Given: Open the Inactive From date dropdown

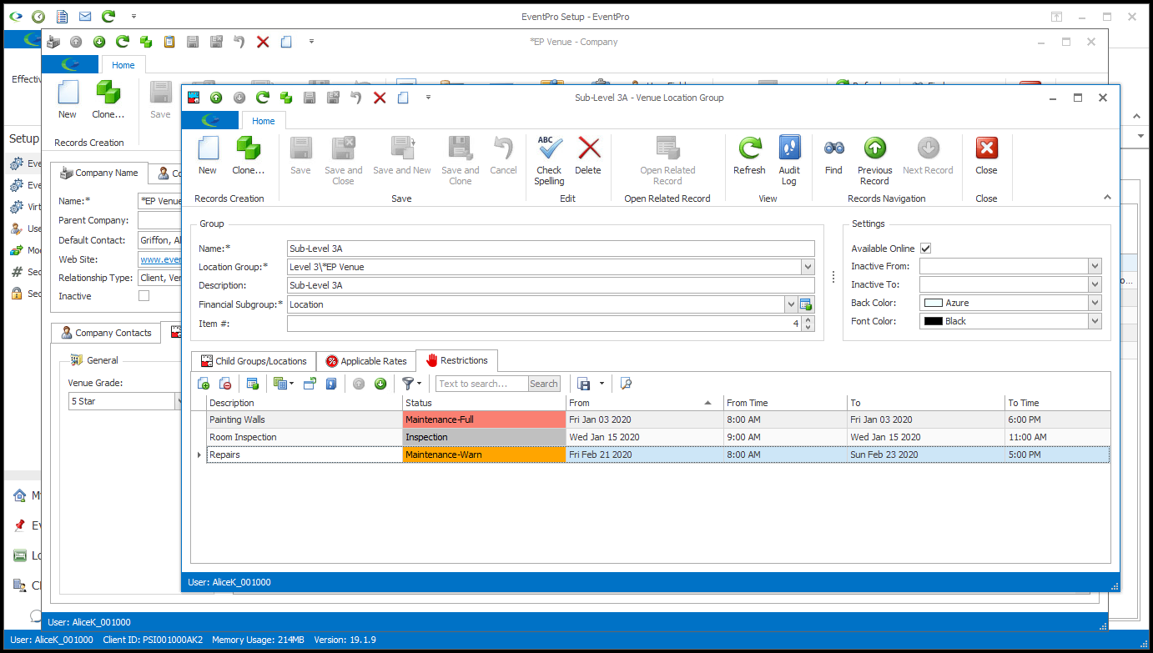Looking at the screenshot, I should point(1095,266).
